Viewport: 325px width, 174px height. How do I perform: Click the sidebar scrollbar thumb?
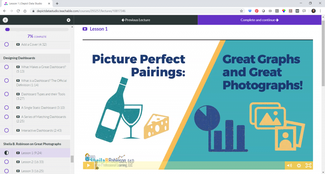(72, 159)
